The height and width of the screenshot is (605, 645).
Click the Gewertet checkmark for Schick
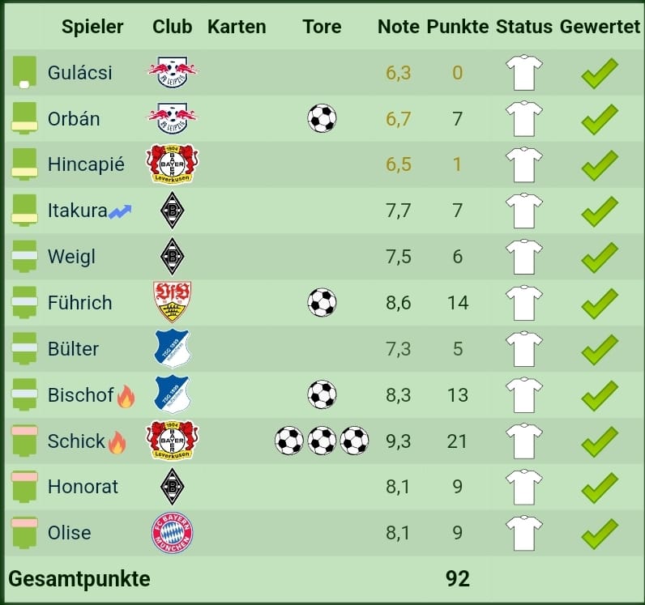pyautogui.click(x=600, y=441)
